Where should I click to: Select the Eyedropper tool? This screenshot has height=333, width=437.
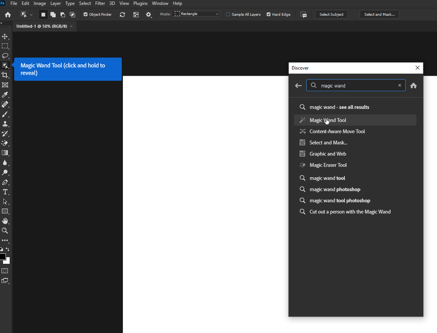(5, 95)
